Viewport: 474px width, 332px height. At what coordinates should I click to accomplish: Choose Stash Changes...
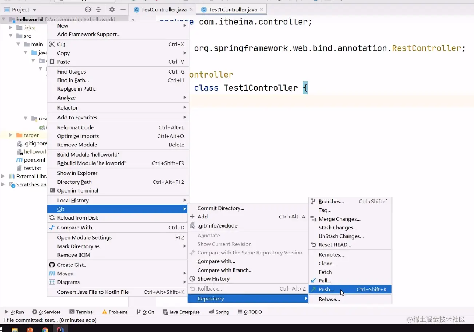(350, 228)
